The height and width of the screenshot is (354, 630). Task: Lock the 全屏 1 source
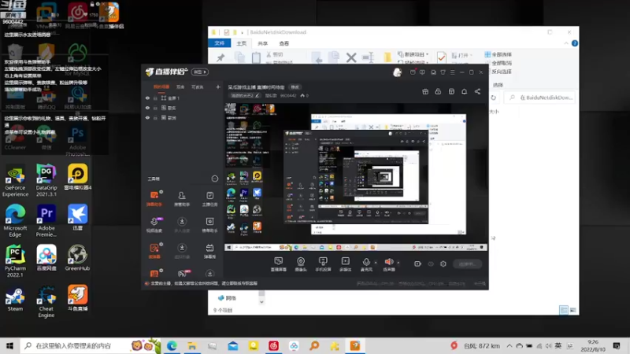point(155,98)
